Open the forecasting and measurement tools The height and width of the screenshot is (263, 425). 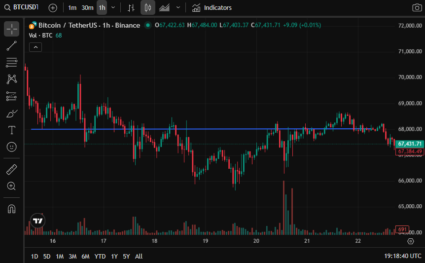click(x=12, y=96)
